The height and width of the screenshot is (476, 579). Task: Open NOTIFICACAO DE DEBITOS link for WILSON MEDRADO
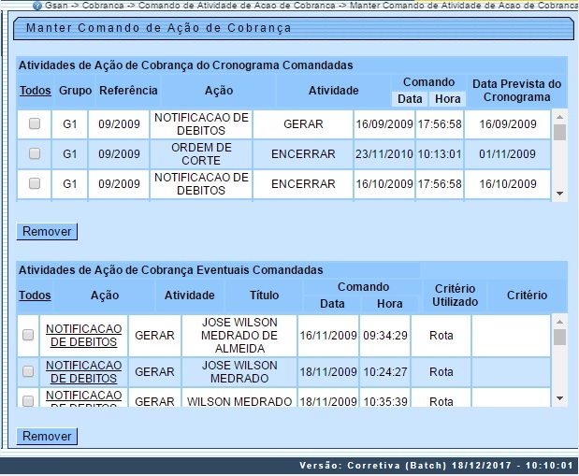83,397
